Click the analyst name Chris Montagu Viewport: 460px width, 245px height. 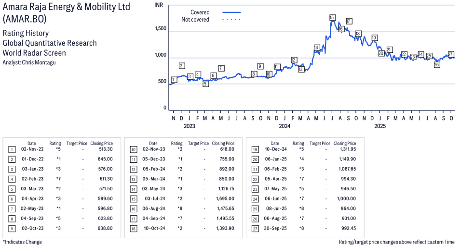pyautogui.click(x=40, y=62)
